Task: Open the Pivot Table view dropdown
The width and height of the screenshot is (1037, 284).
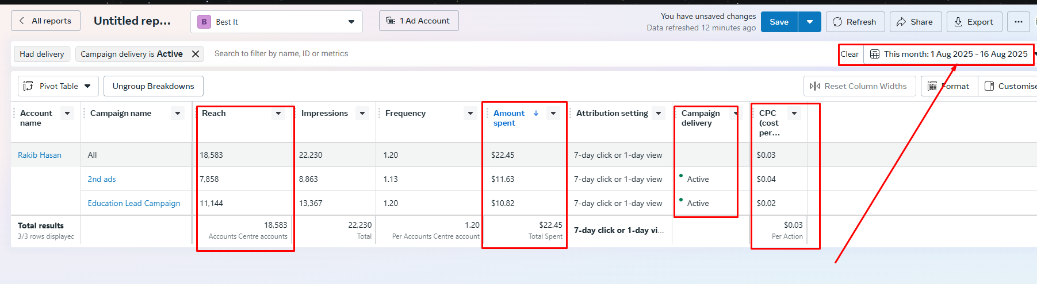Action: pos(58,86)
